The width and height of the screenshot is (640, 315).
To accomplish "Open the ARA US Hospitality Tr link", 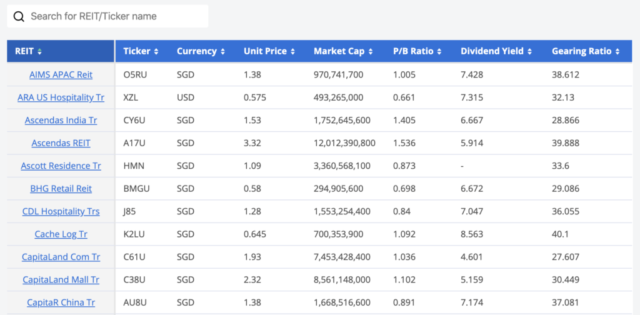I will coord(61,97).
